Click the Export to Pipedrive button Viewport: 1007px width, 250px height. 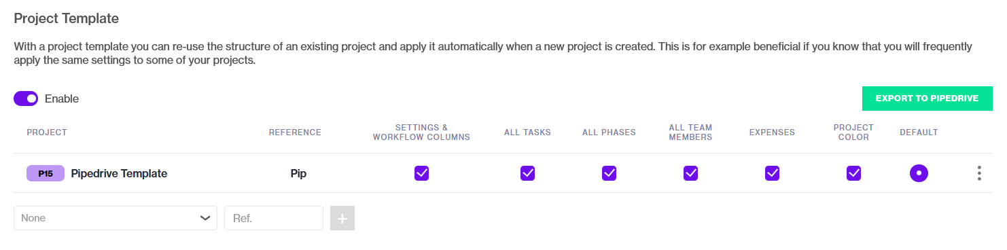927,99
